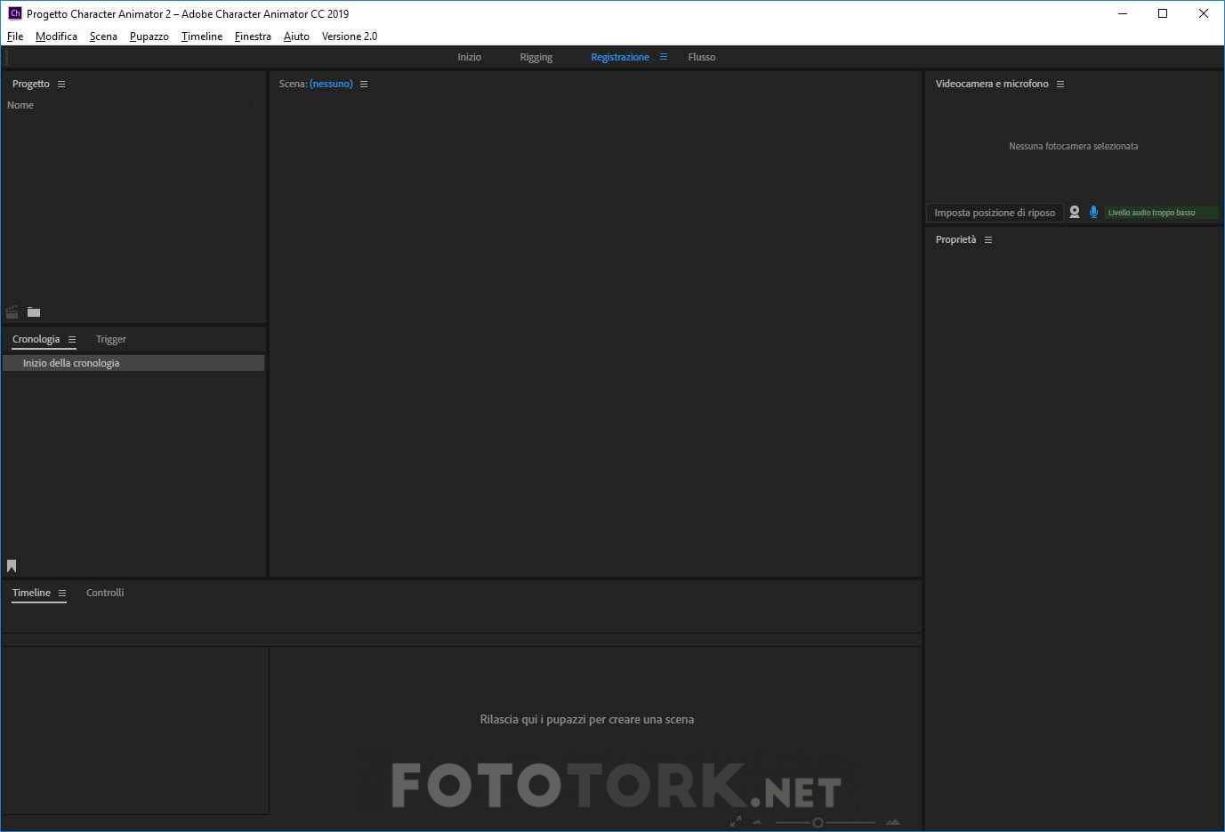The image size is (1225, 832).
Task: Open the Scena panel hamburger menu
Action: coord(364,85)
